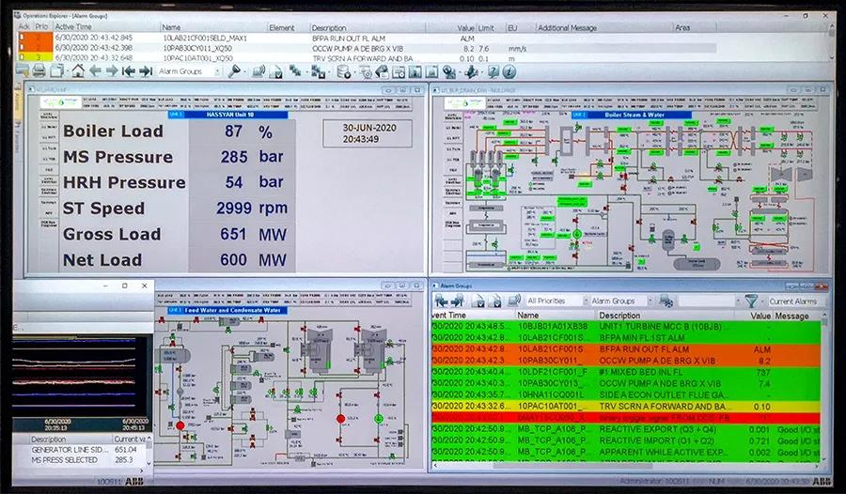
Task: Click the alarm sound speaker icon
Action: (x=514, y=301)
